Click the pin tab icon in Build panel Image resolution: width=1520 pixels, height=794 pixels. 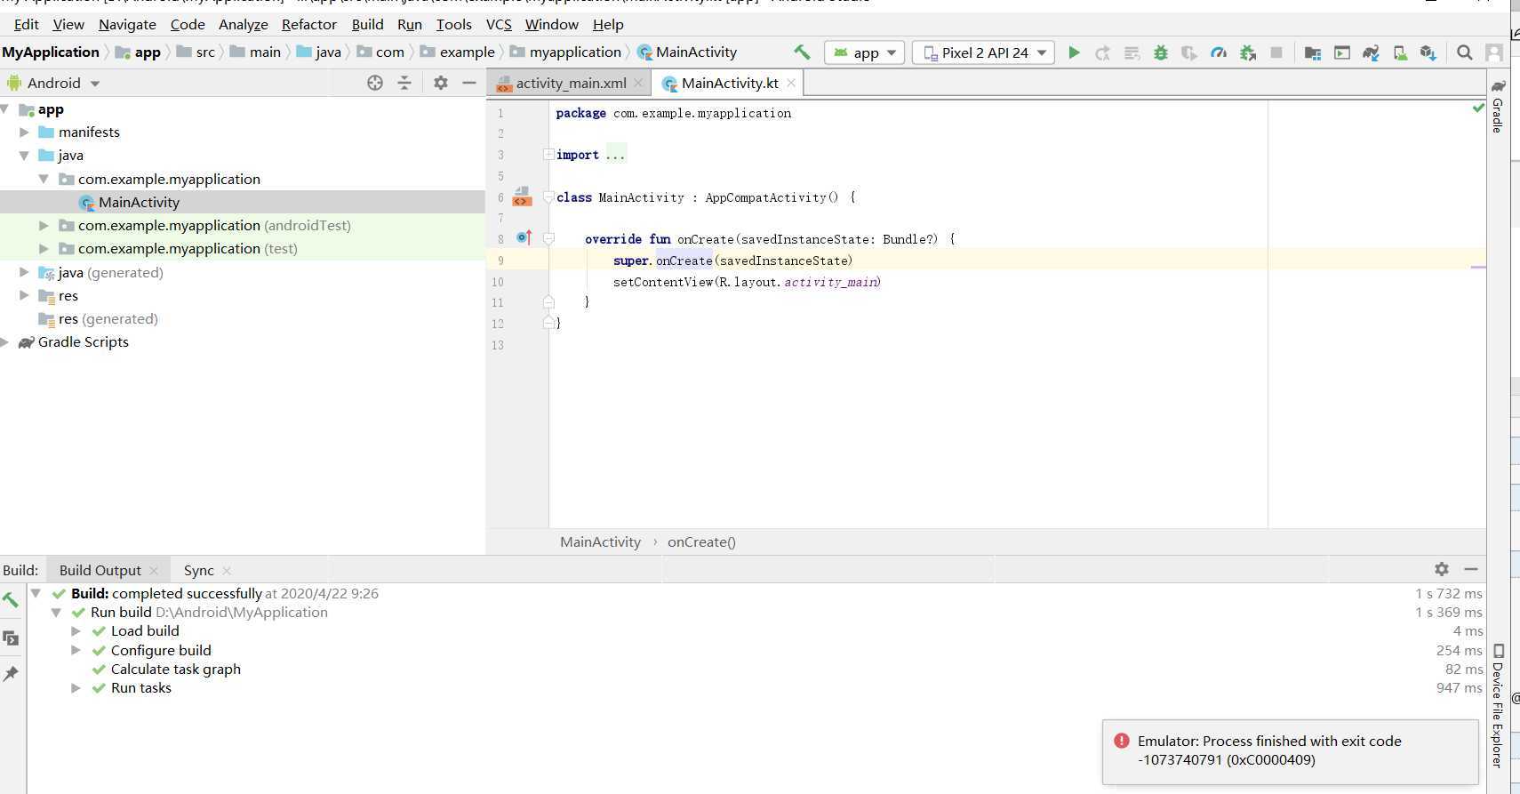(x=11, y=674)
